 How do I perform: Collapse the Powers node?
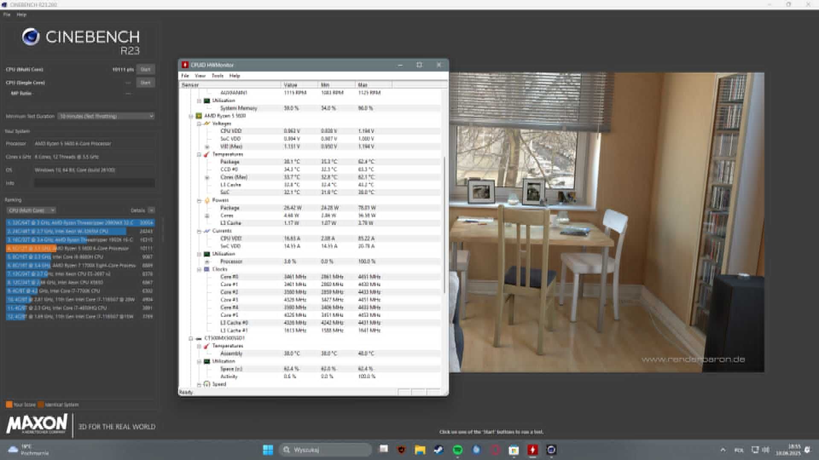[x=199, y=200]
